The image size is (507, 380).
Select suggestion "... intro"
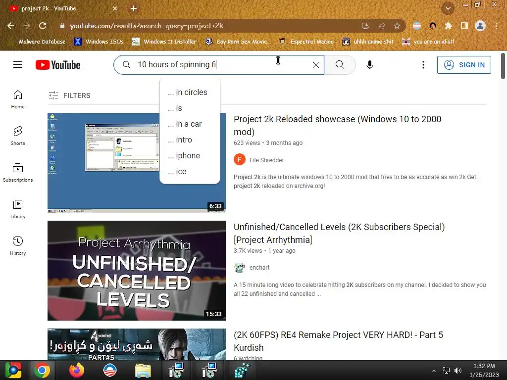point(190,140)
